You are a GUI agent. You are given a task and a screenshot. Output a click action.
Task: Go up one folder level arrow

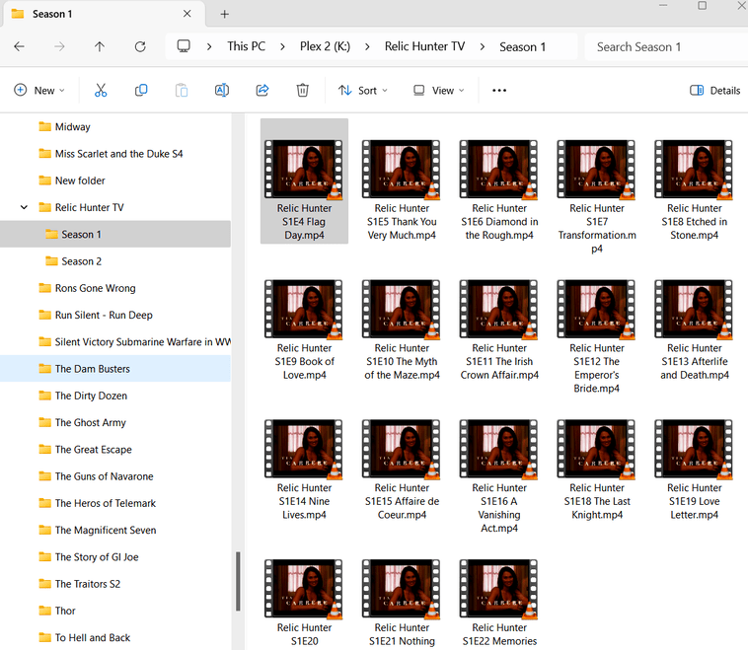(x=100, y=46)
